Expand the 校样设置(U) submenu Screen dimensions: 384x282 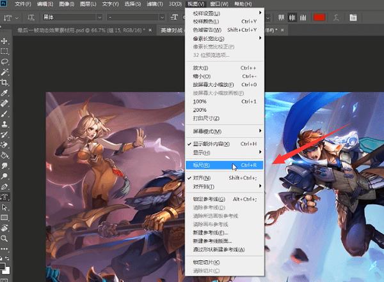pos(224,13)
